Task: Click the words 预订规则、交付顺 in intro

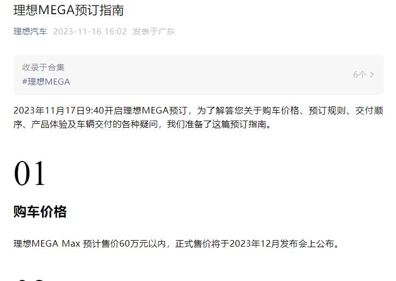Action: [346, 110]
